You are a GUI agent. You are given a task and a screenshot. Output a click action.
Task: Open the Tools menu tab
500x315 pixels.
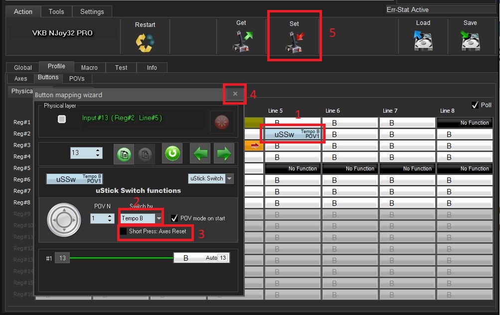click(x=56, y=11)
